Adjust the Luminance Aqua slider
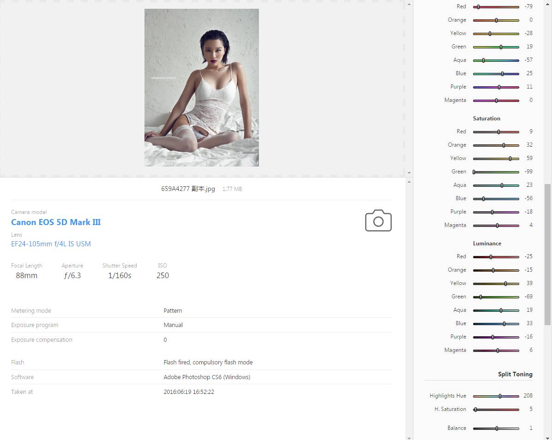 496,310
